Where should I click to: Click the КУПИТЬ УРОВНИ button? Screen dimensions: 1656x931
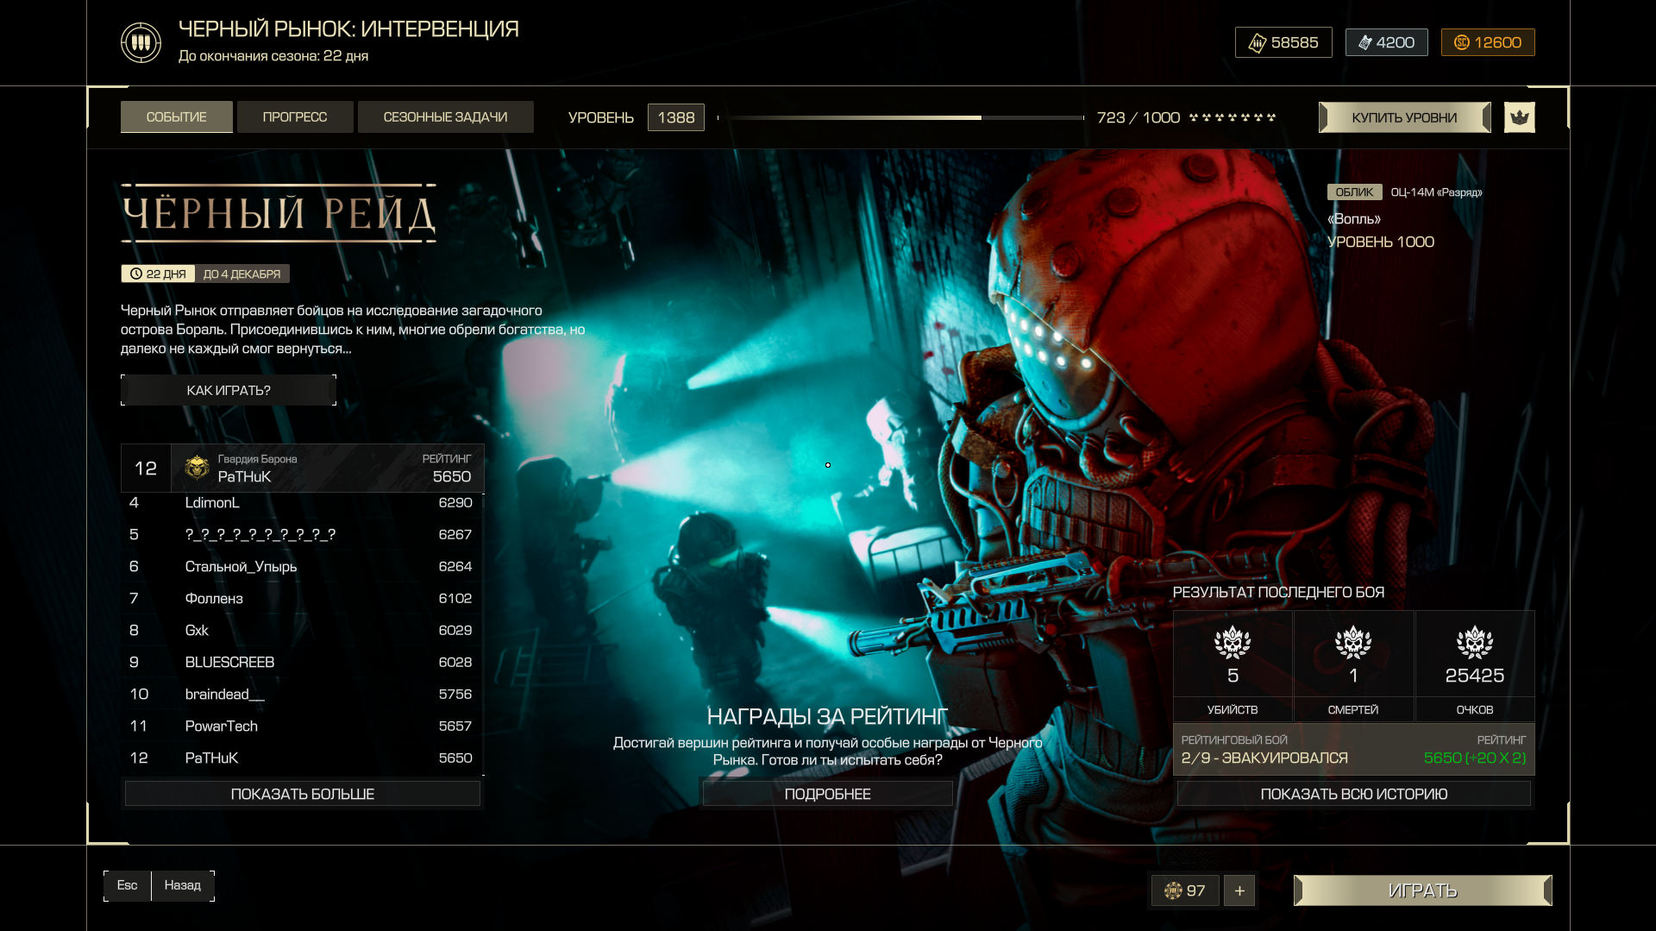[1404, 117]
